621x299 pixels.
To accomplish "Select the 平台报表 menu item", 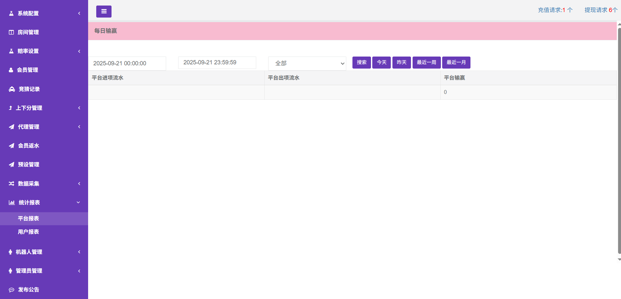I will click(28, 218).
